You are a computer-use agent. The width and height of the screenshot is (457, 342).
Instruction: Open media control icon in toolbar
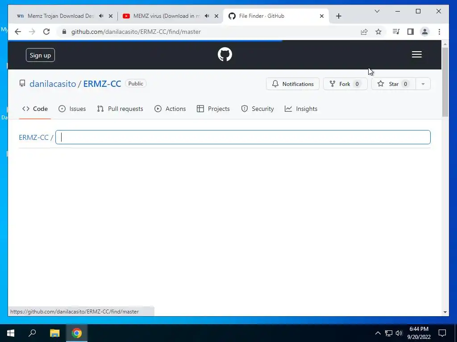point(396,32)
